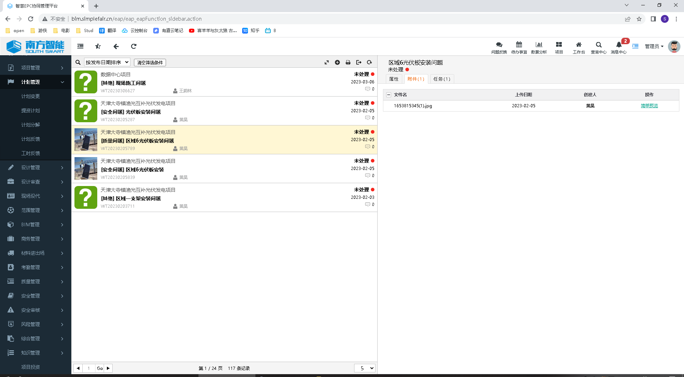Viewport: 684px width, 377px height.
Task: Print the issue list icon
Action: pyautogui.click(x=348, y=62)
